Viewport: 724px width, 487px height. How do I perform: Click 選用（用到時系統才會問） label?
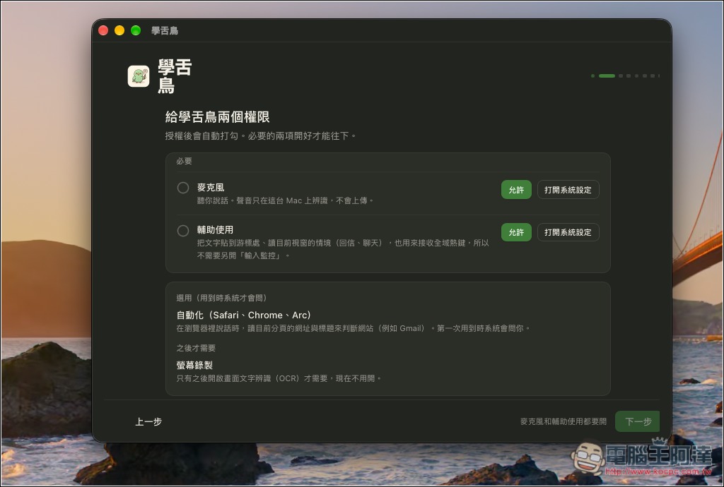[221, 298]
